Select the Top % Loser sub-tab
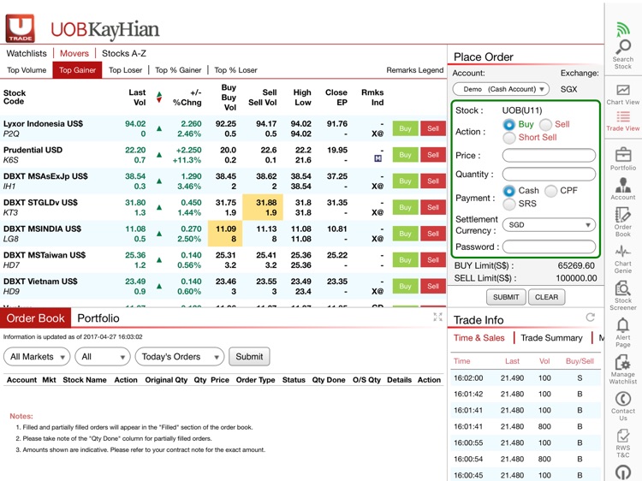The height and width of the screenshot is (481, 642). click(x=236, y=70)
